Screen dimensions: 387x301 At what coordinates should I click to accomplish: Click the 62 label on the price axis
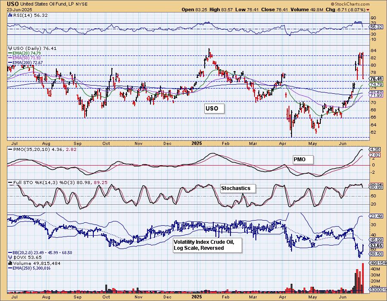click(373, 132)
